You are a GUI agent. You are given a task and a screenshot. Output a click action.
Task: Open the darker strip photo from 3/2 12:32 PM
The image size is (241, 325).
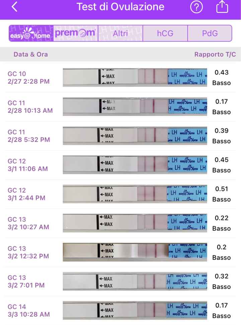click(135, 252)
